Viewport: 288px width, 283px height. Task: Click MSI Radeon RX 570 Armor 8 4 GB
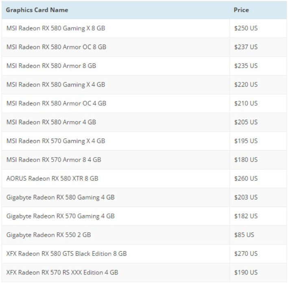[x=54, y=160]
